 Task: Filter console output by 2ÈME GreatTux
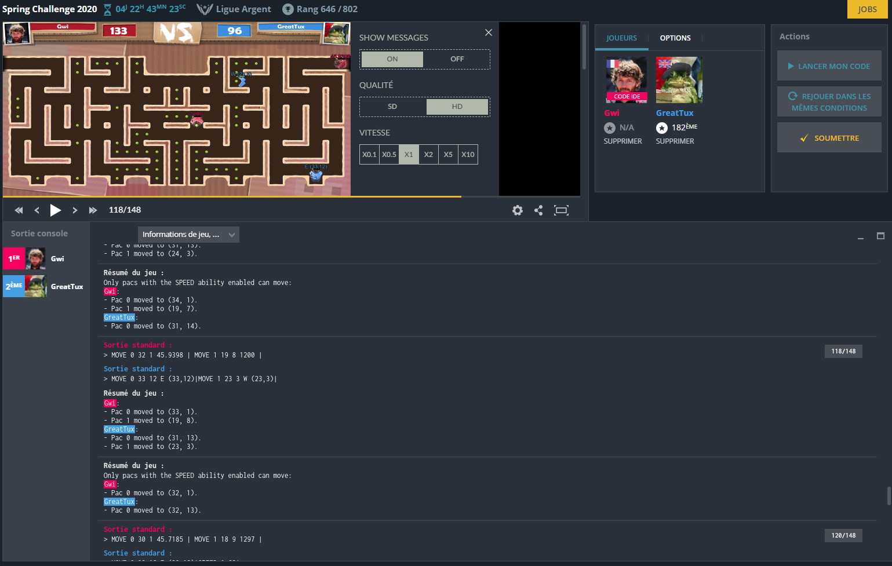46,287
